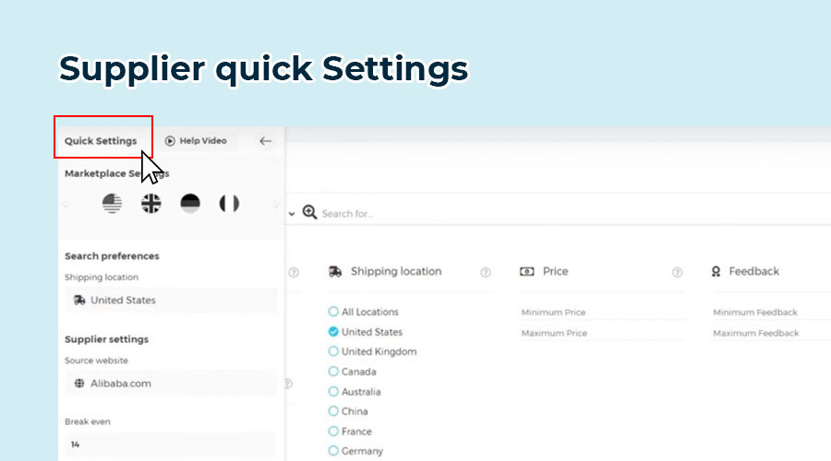Click the Break even value field
831x461 pixels.
click(169, 444)
